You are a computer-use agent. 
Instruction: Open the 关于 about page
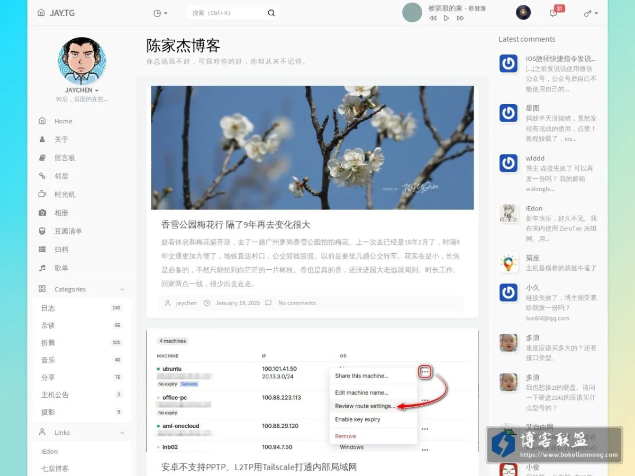(x=61, y=140)
